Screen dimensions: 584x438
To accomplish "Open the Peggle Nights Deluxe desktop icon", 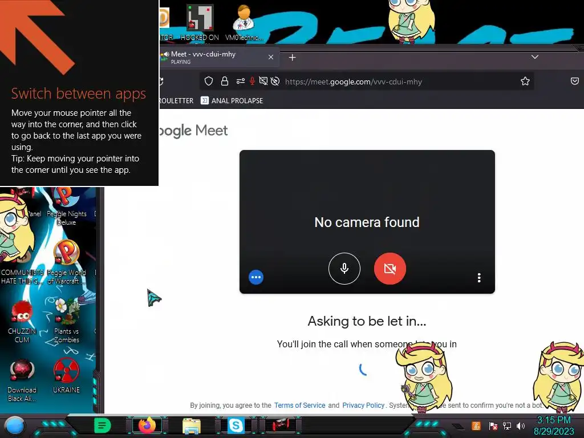I will [x=66, y=207].
